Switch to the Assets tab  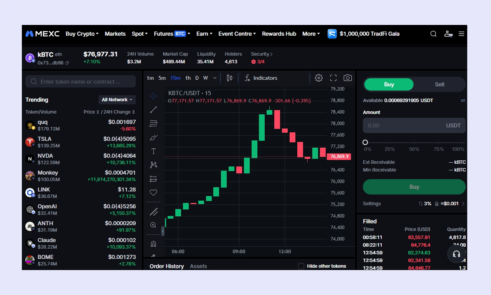coord(198,266)
